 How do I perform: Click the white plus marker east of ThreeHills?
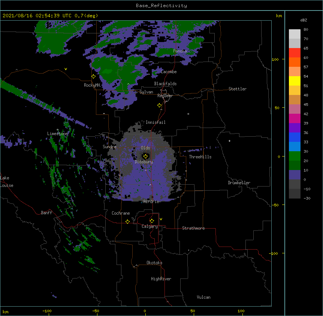click(229, 141)
